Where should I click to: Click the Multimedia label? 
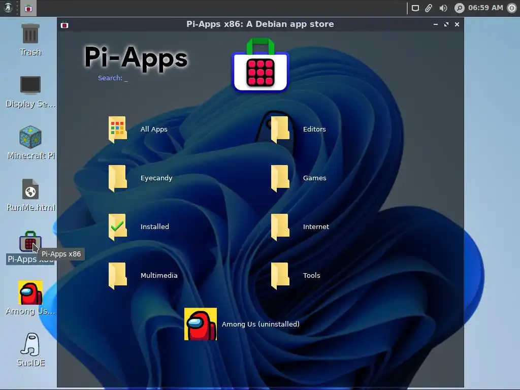(159, 276)
